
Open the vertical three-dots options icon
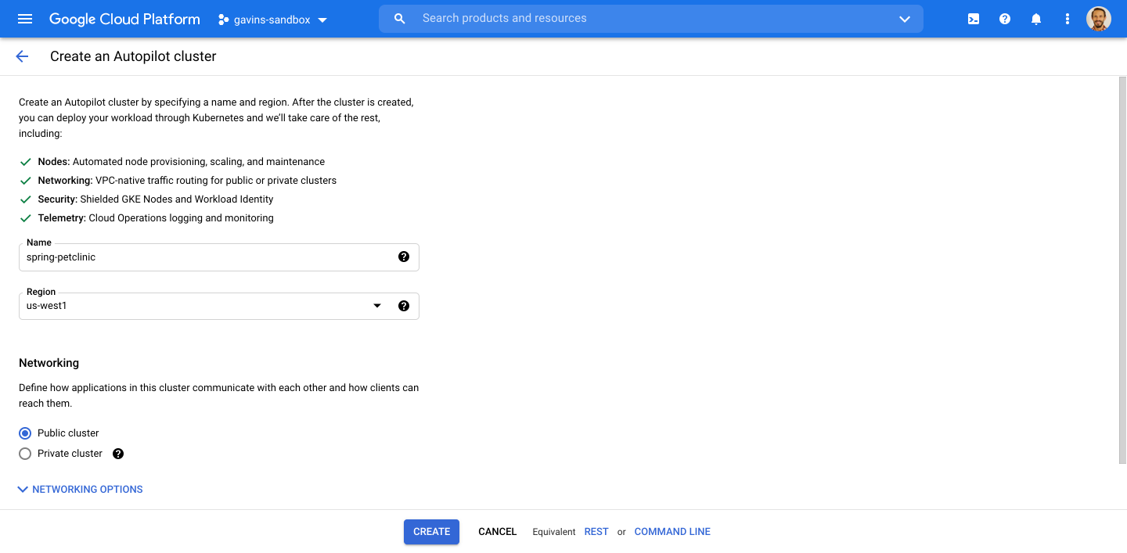[x=1067, y=18]
